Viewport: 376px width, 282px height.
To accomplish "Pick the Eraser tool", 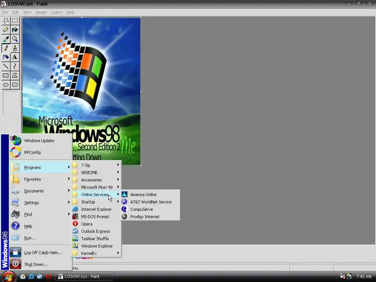I will coord(6,30).
